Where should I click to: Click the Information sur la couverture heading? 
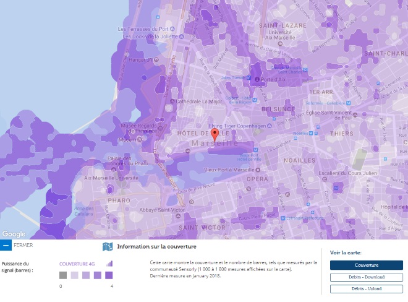156,246
